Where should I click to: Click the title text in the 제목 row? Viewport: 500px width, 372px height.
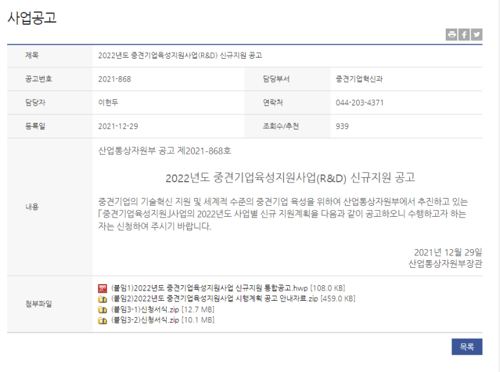coord(180,56)
